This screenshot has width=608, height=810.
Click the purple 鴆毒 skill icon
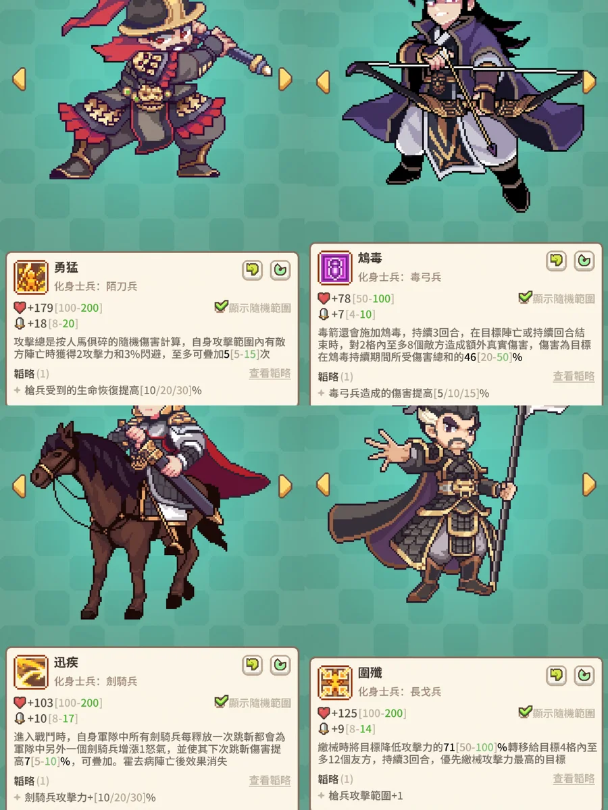coord(335,268)
